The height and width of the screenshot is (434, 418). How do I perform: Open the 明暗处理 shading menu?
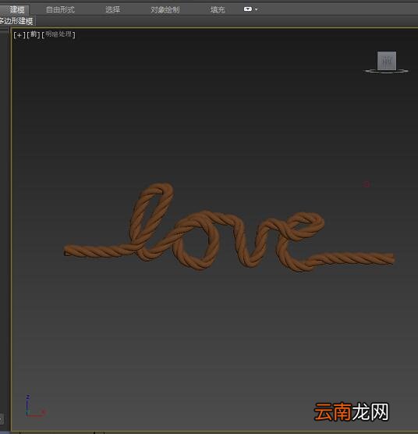(x=58, y=34)
